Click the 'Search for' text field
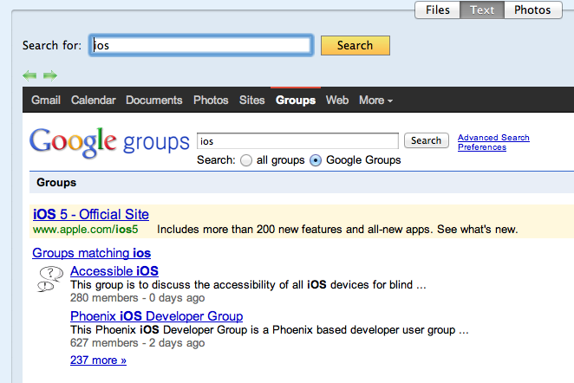 (200, 45)
